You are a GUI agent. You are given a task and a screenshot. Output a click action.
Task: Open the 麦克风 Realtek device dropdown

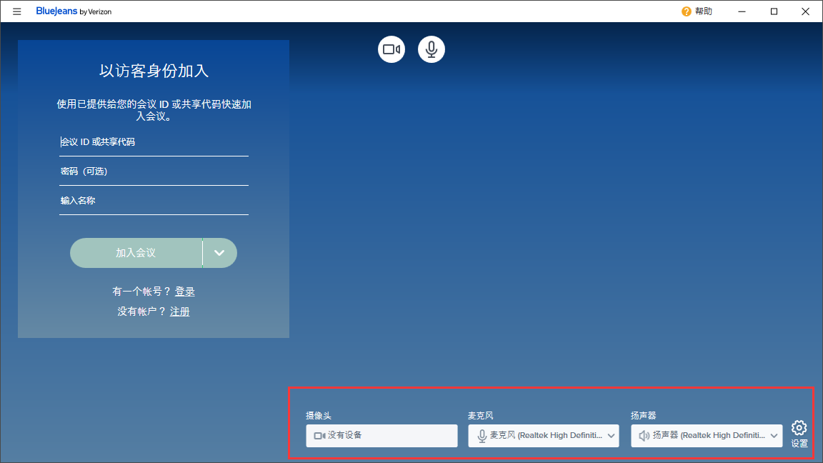click(544, 436)
